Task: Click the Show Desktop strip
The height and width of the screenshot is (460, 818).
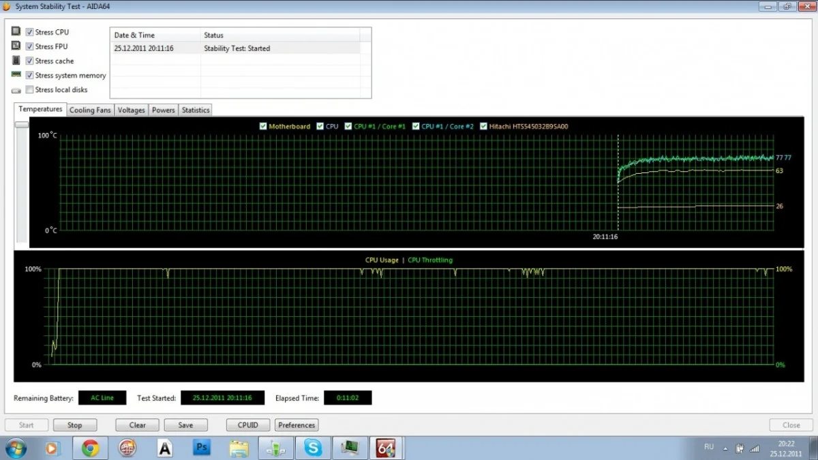Action: pos(813,448)
